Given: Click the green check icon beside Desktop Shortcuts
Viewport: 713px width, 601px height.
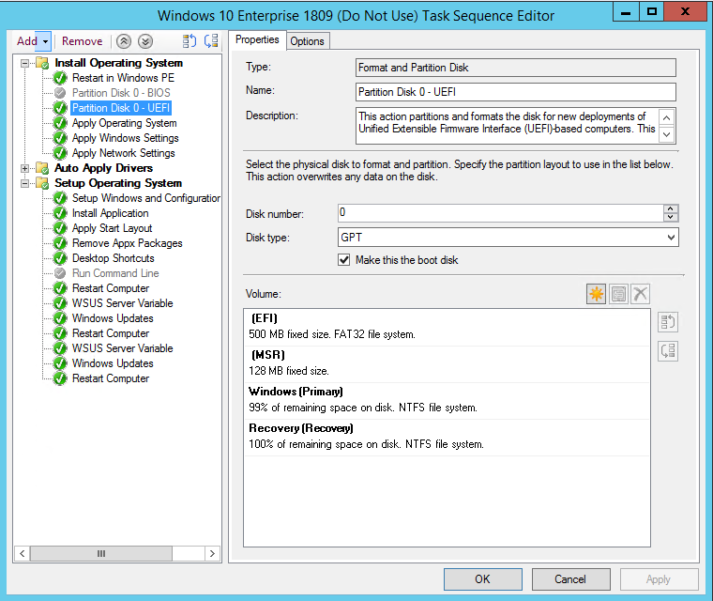Looking at the screenshot, I should [60, 258].
